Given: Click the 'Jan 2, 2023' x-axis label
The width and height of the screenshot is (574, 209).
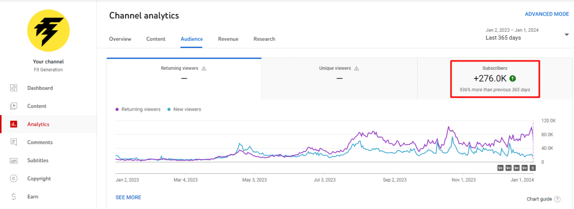Looking at the screenshot, I should coord(127,180).
